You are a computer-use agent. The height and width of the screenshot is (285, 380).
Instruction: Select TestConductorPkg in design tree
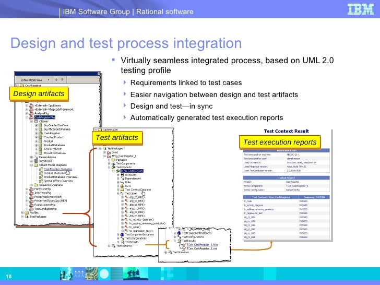click(45, 209)
